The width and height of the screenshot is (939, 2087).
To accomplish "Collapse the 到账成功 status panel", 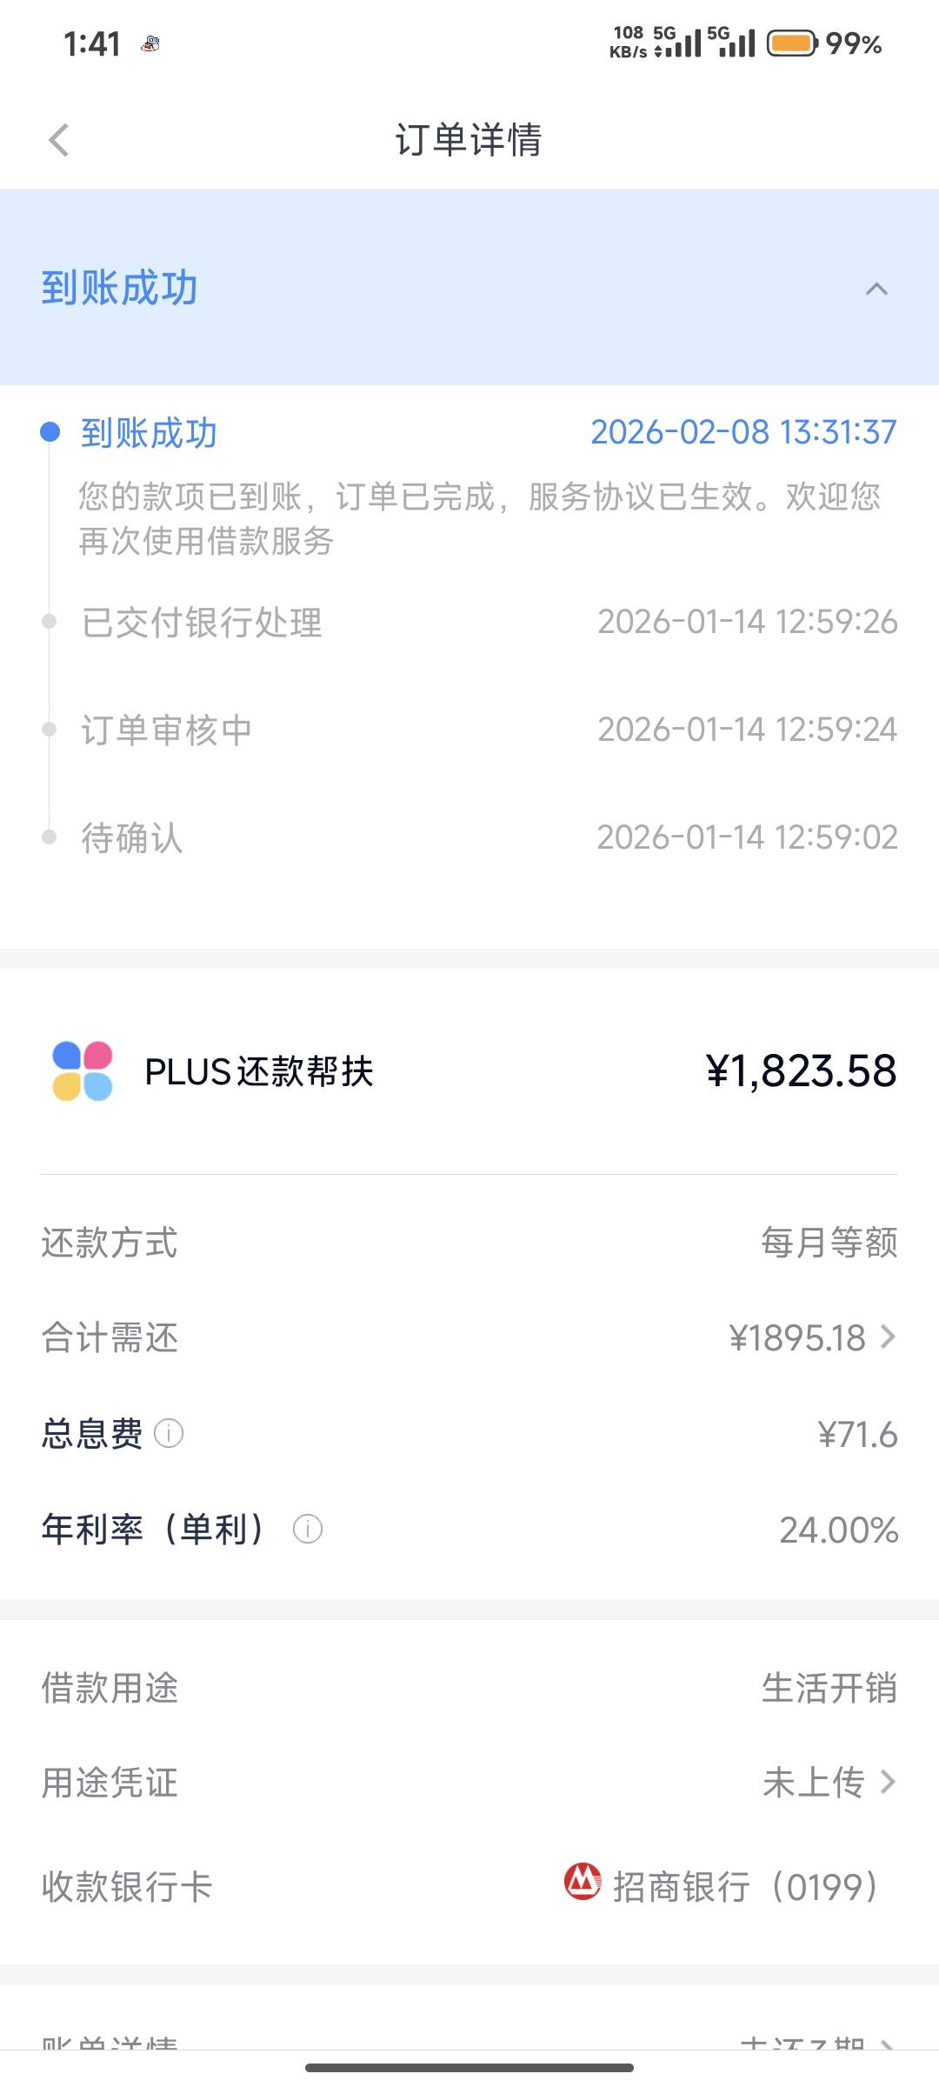I will click(x=876, y=289).
